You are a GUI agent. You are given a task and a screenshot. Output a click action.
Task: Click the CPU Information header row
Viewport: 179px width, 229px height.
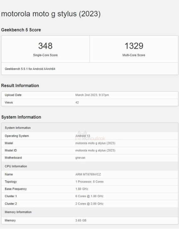[x=90, y=166]
